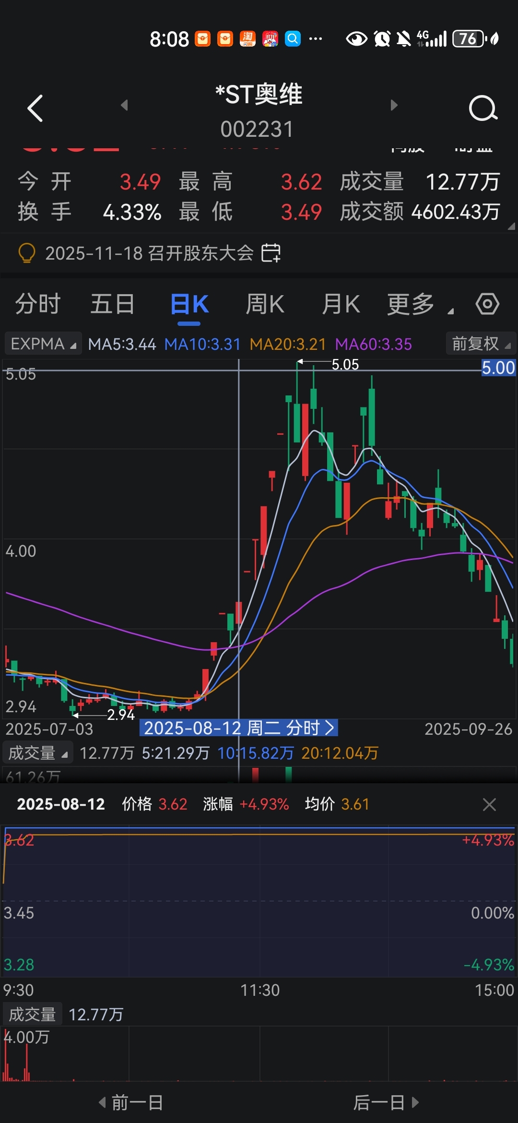Screen dimensions: 518x1123
Task: Tap volume average 20:12.04万
Action: point(340,753)
